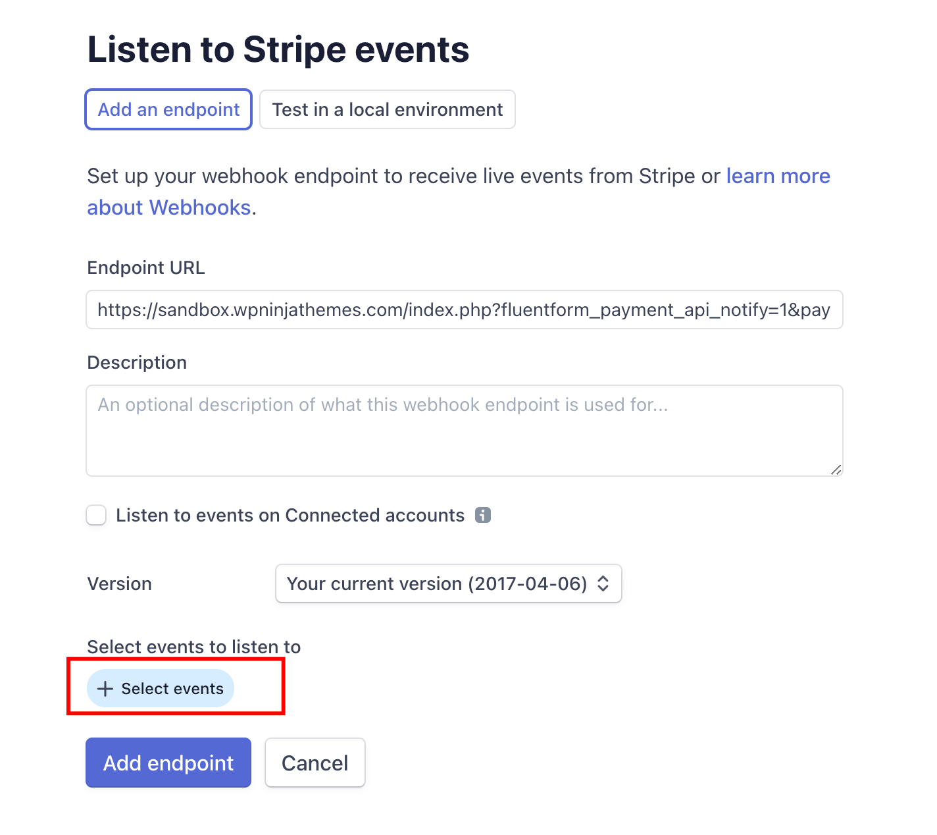Focus the Endpoint URL input field
This screenshot has width=937, height=835.
[x=464, y=310]
